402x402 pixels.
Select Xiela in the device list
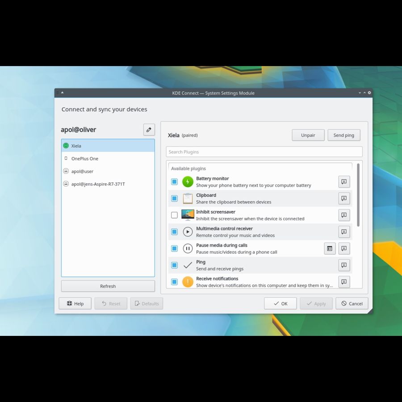108,146
